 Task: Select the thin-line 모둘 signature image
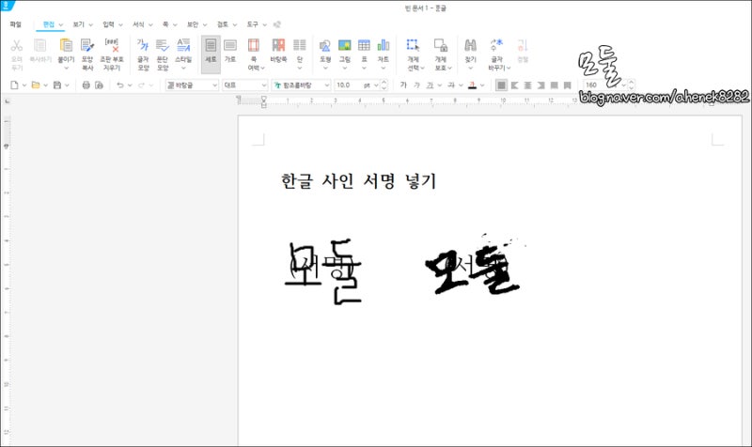coord(322,270)
